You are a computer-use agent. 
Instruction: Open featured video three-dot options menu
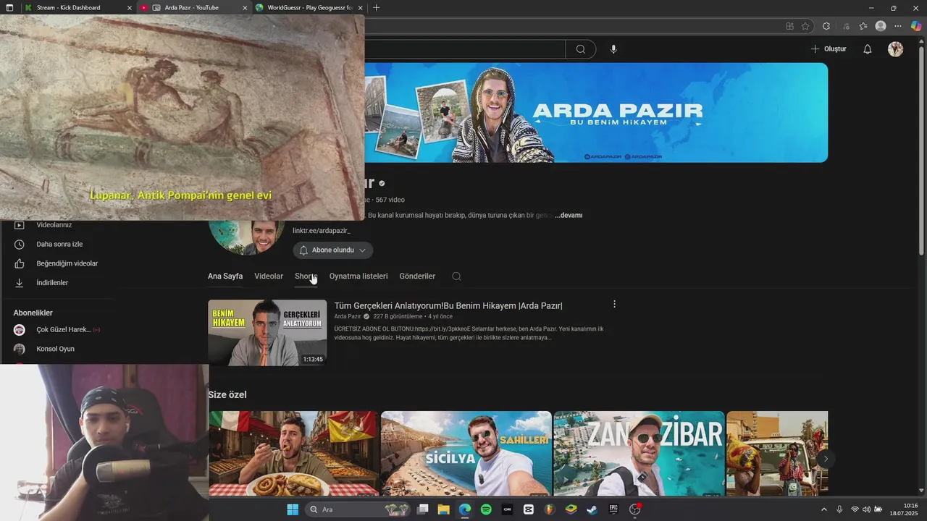click(614, 305)
